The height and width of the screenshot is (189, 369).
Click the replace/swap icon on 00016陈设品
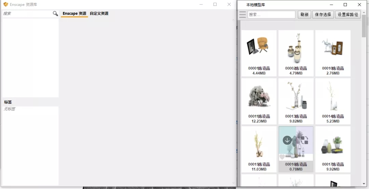tap(304, 140)
